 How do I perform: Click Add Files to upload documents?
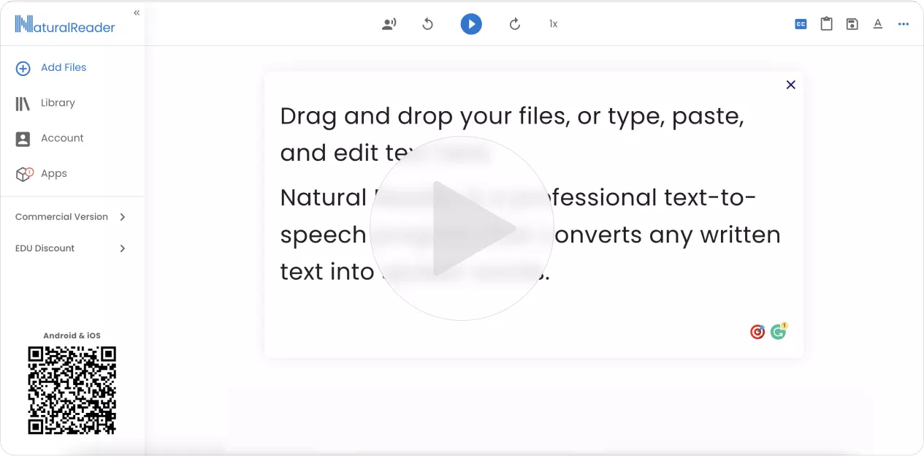(x=64, y=67)
